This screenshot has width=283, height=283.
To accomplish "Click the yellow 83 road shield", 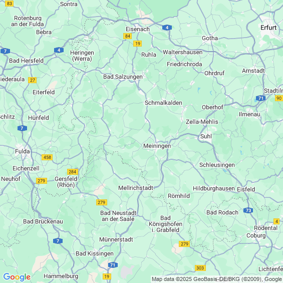I will click(x=9, y=4).
